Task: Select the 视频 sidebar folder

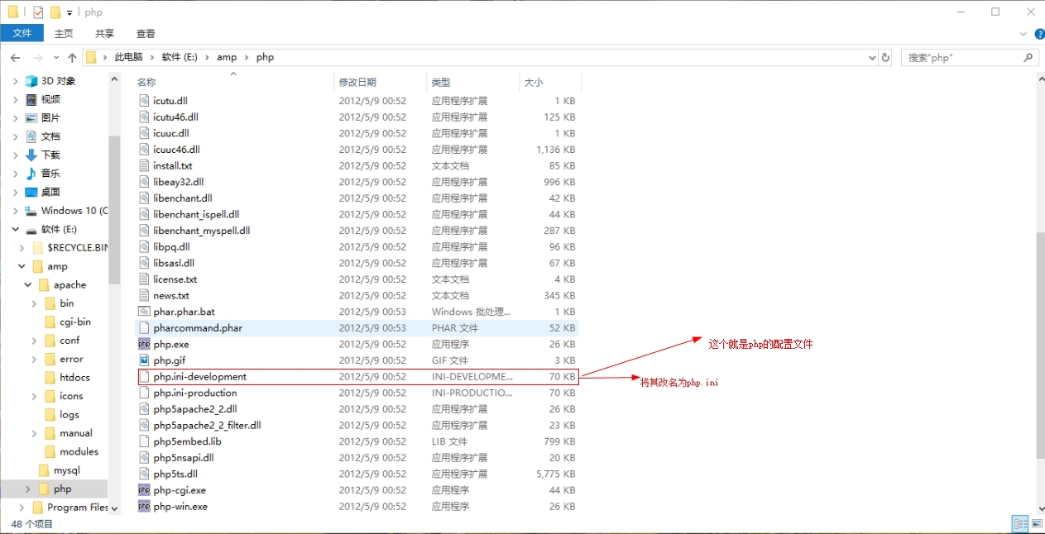Action: (50, 99)
